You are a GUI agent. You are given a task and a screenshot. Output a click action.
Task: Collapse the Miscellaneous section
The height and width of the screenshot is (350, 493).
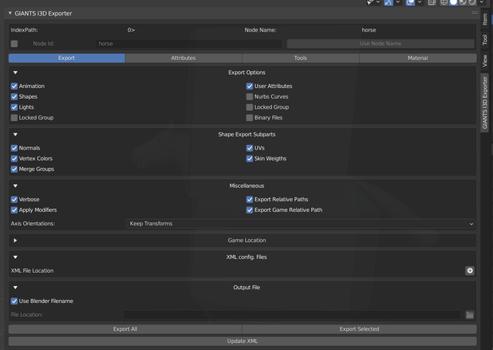pyautogui.click(x=15, y=186)
